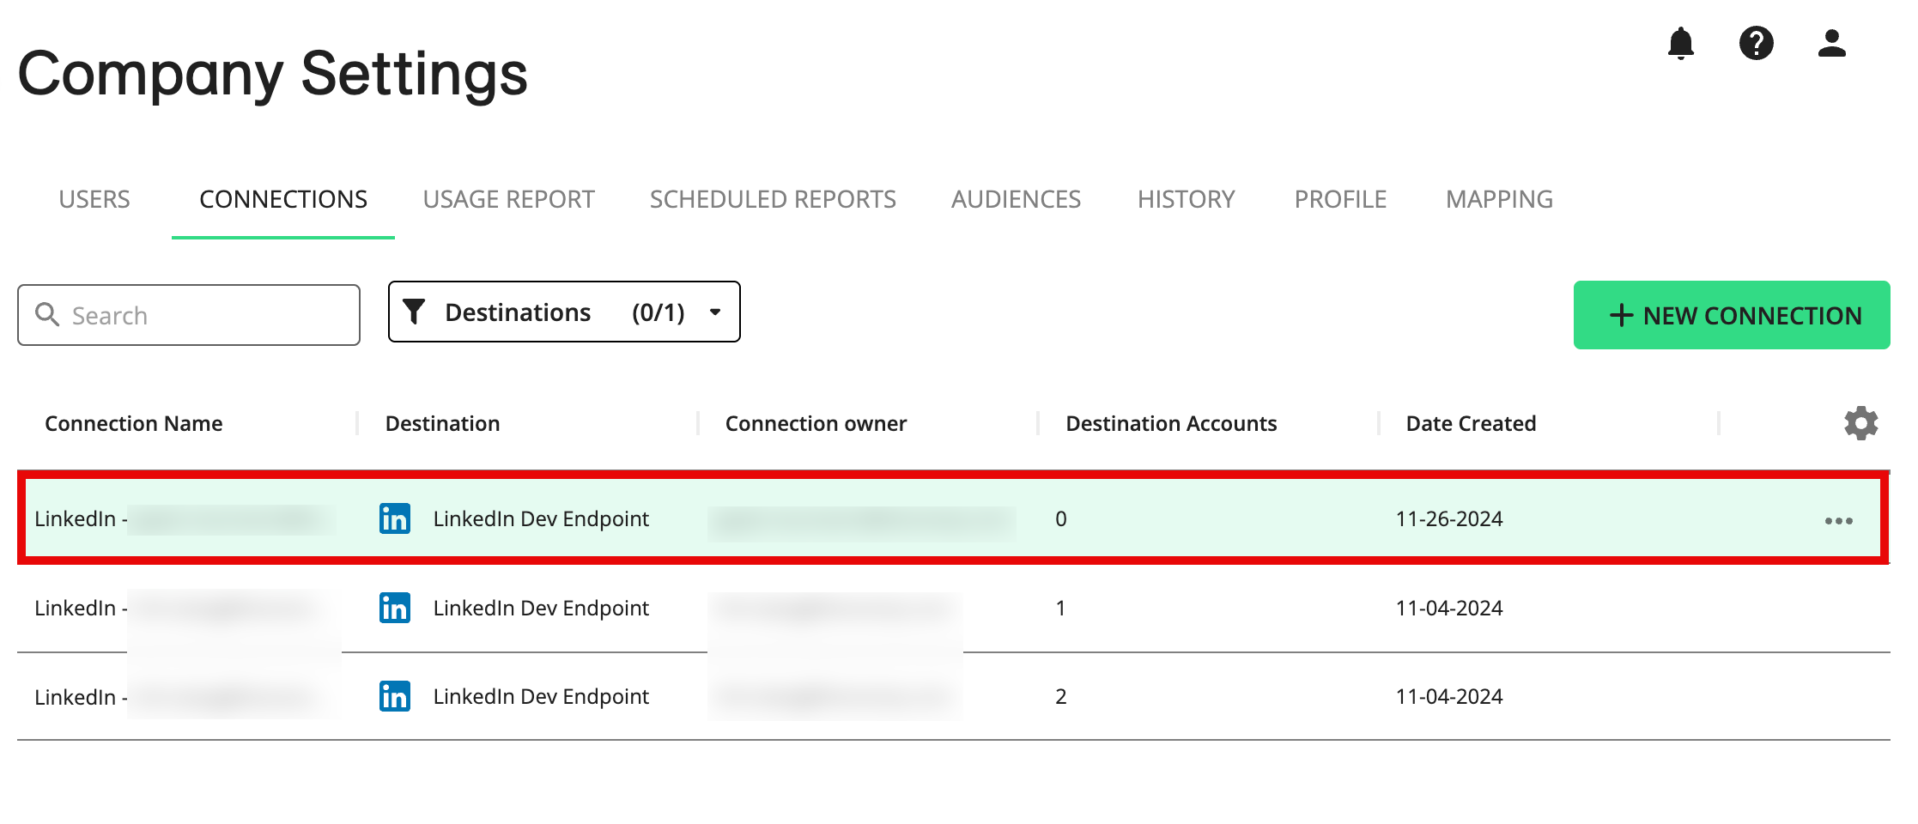Sort by Date Created column header
This screenshot has height=824, width=1918.
1471,423
